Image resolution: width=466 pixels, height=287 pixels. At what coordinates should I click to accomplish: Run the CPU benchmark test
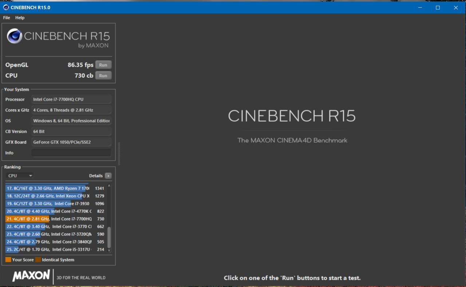[103, 76]
